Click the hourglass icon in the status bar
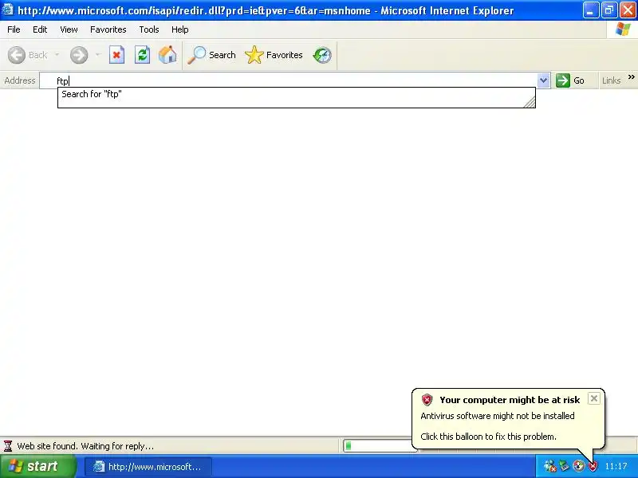 8,446
